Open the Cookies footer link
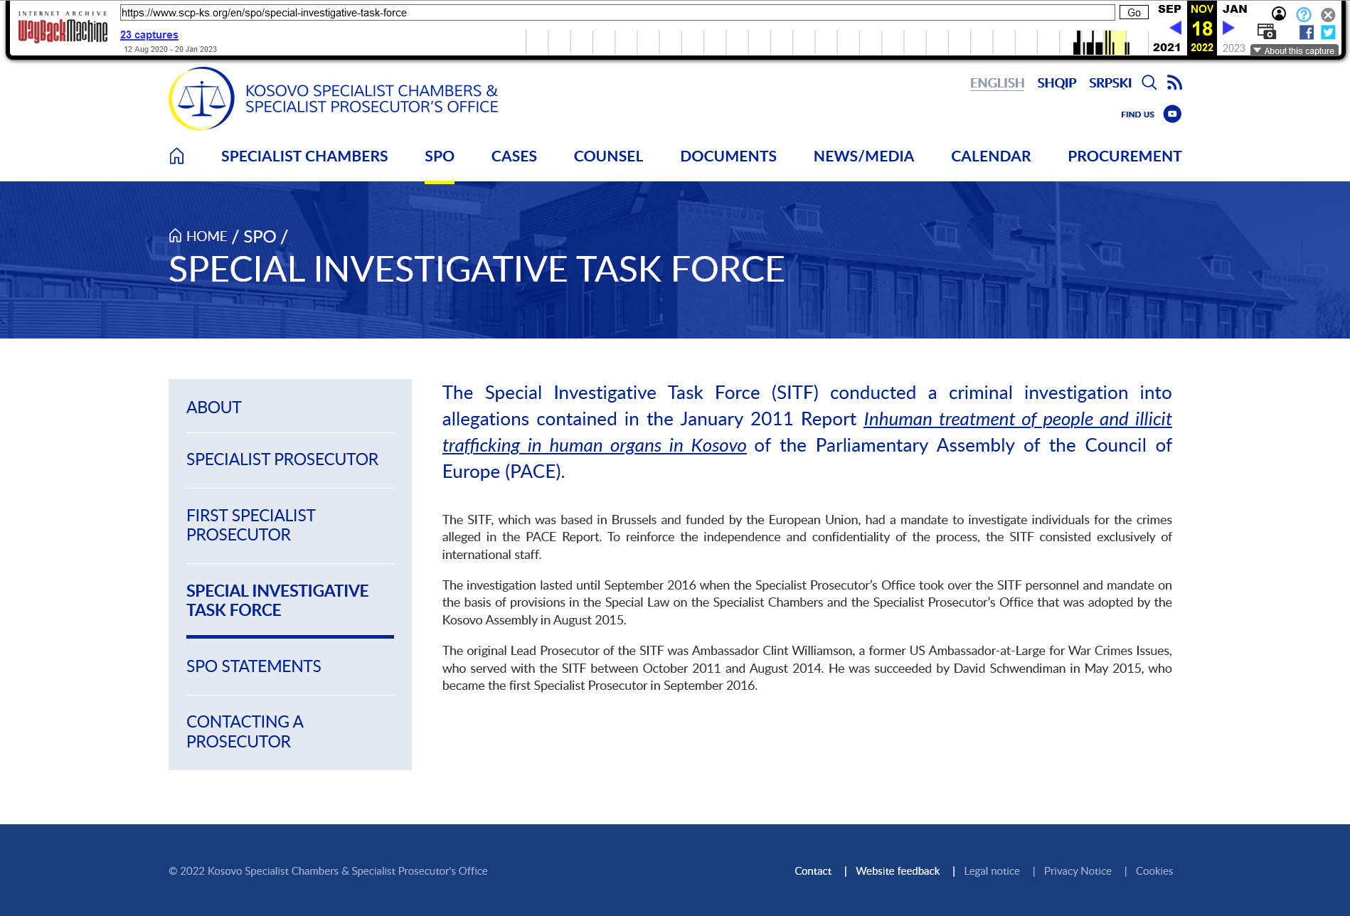Viewport: 1350px width, 916px height. (1154, 871)
